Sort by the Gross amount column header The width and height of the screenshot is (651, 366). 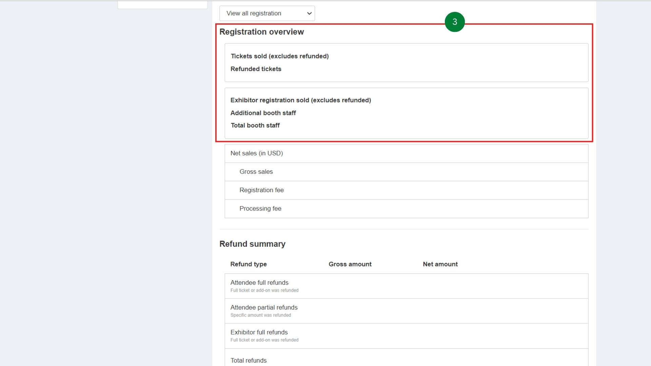(350, 264)
